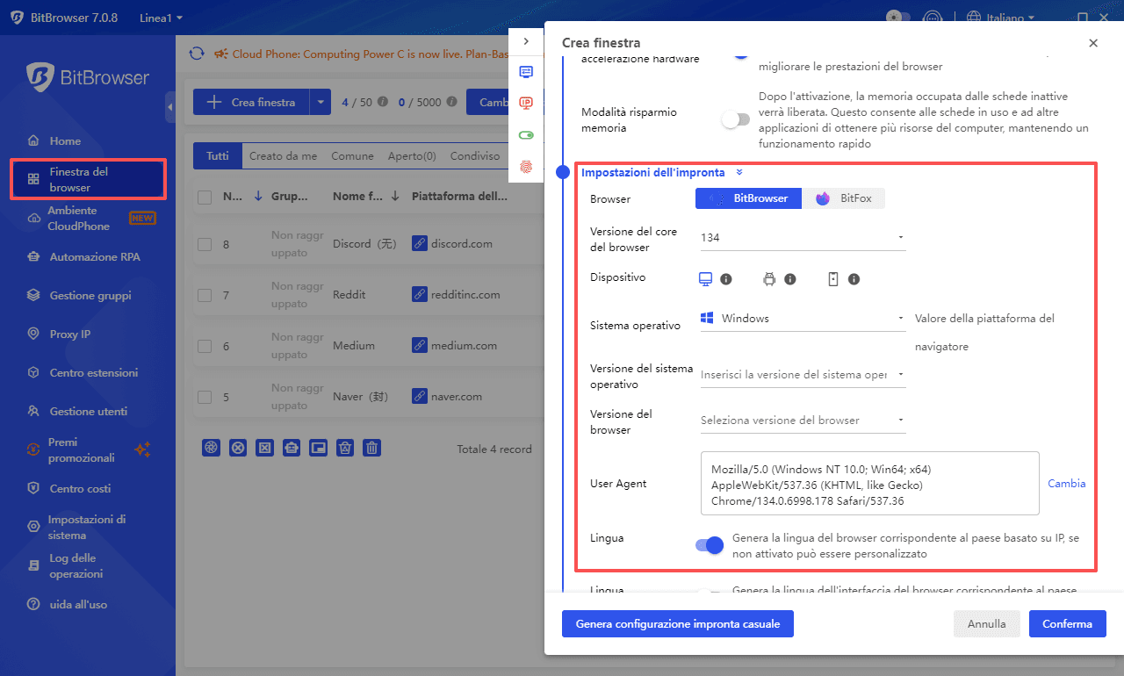Click the trash delete icon below the list

pos(371,448)
